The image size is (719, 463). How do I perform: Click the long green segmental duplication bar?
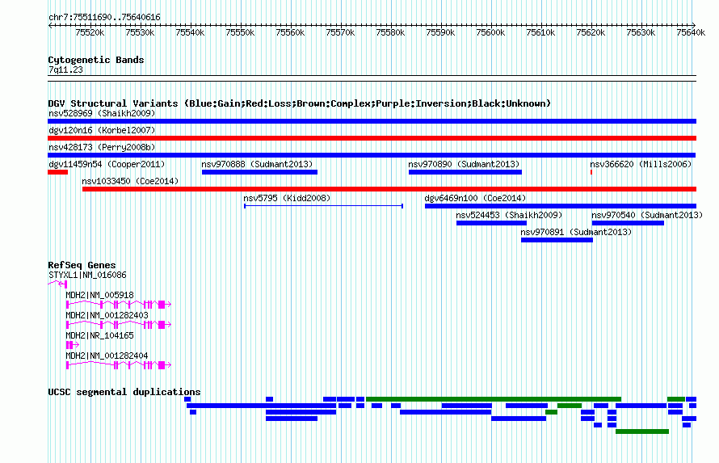tap(494, 399)
